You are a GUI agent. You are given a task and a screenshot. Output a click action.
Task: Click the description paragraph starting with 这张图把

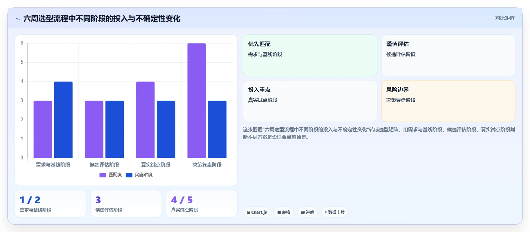coord(379,133)
